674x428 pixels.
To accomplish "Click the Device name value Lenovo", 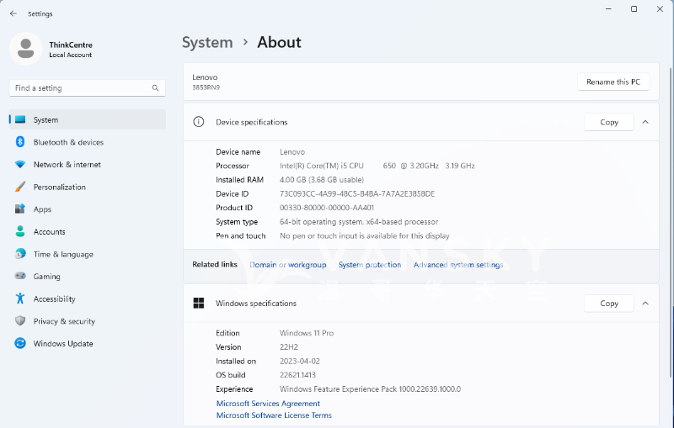I will [x=292, y=152].
